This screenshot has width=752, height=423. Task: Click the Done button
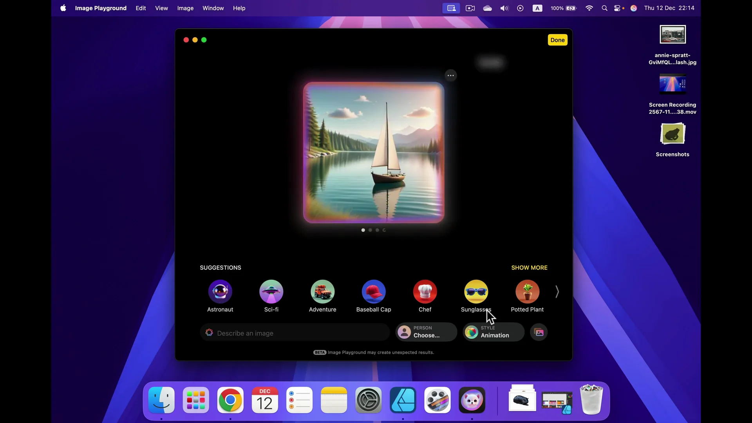point(557,40)
